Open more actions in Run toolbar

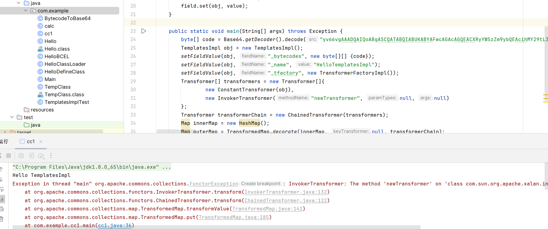click(51, 156)
